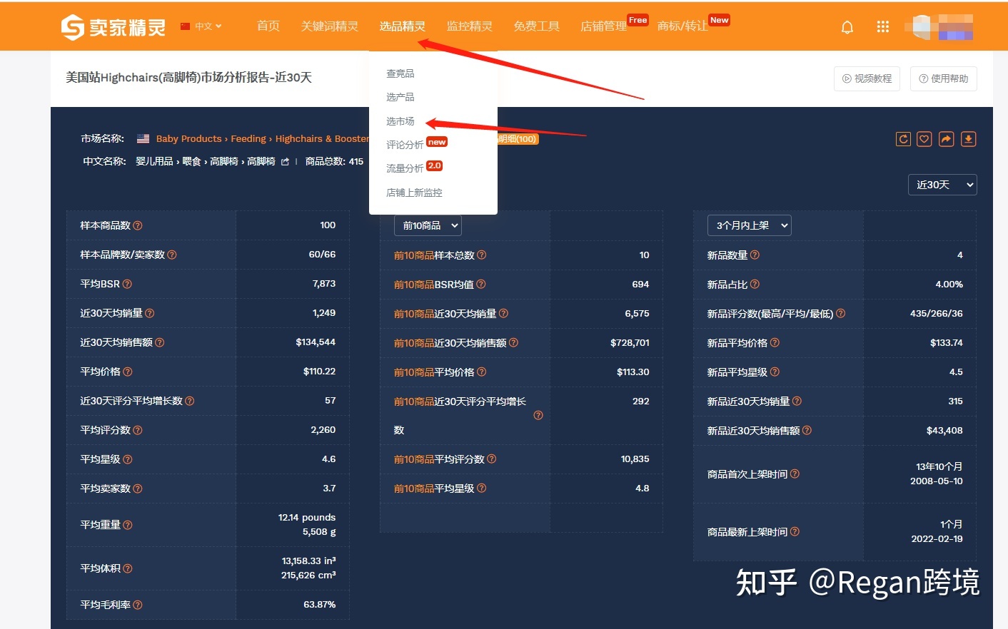Viewport: 1008px width, 629px height.
Task: Click the 2008-05-10 first listing date
Action: click(936, 481)
